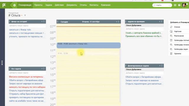Open the 10:00 - 11:00 calendar event

tap(89, 45)
